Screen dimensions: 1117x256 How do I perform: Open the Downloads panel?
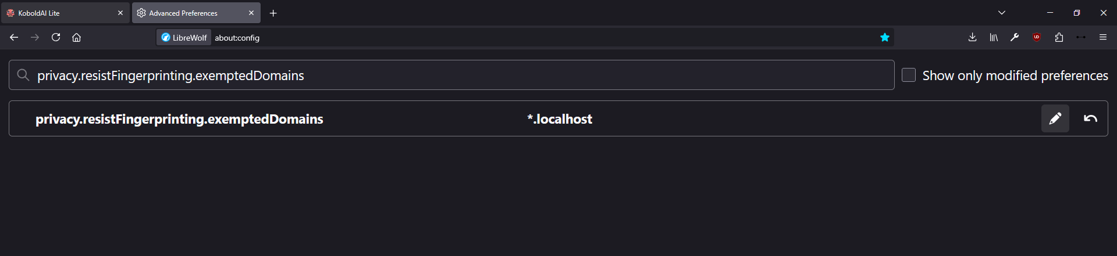[972, 37]
